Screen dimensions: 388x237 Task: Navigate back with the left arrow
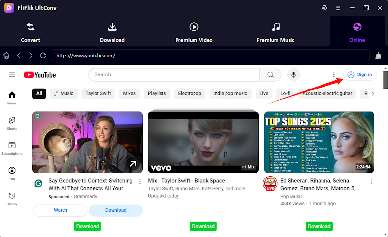[19, 55]
